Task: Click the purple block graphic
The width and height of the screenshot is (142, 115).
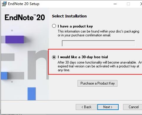Action: [14, 39]
